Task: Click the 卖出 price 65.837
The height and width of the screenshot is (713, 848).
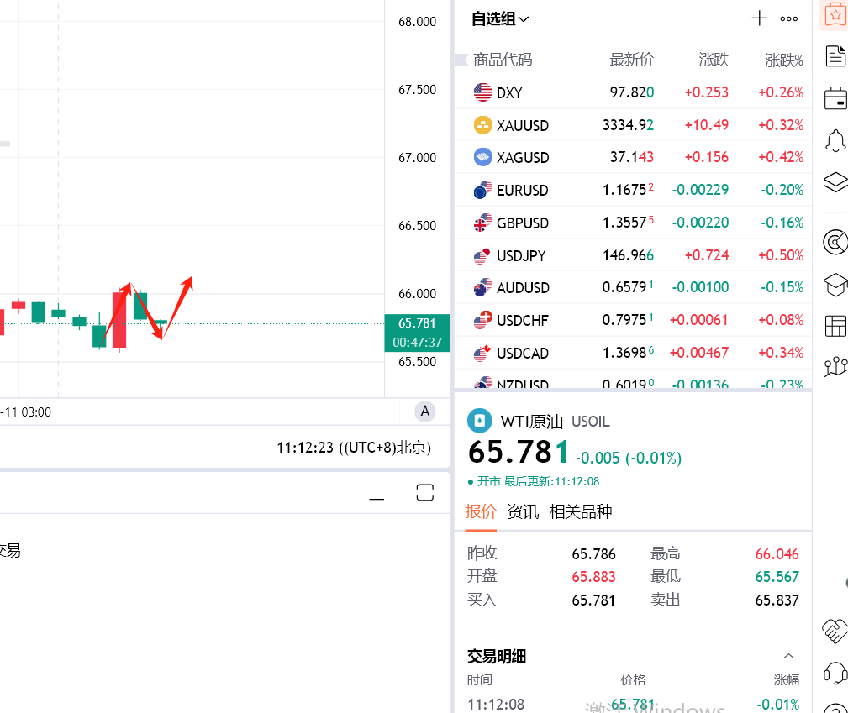Action: (x=777, y=600)
